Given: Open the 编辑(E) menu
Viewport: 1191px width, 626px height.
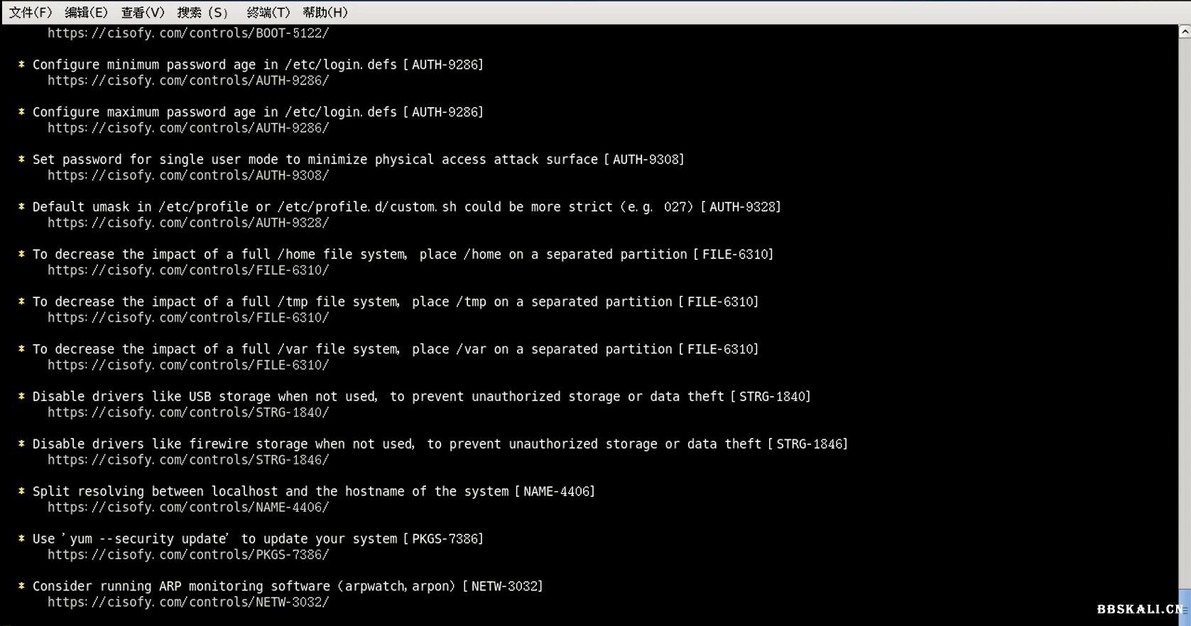Looking at the screenshot, I should [x=86, y=12].
